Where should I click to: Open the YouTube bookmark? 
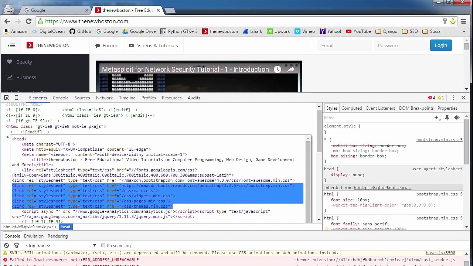pyautogui.click(x=358, y=31)
